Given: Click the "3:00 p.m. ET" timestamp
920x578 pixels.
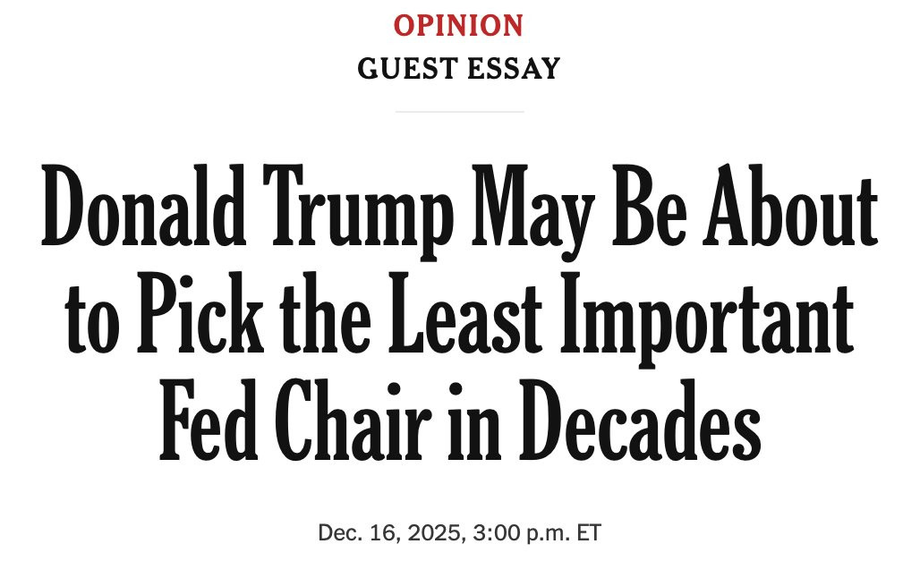Looking at the screenshot, I should click(x=536, y=533).
